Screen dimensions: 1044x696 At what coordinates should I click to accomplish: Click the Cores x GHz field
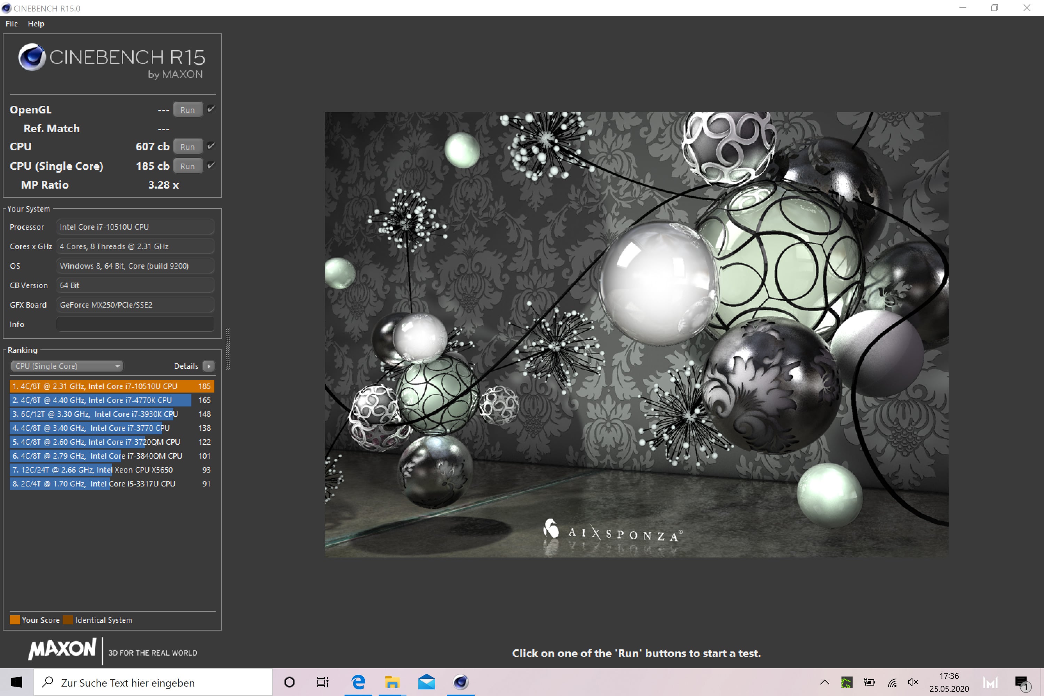tap(135, 246)
